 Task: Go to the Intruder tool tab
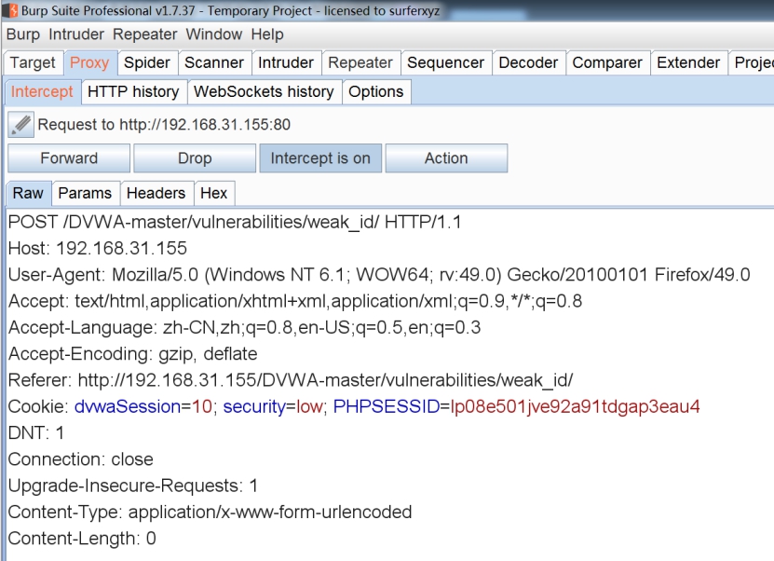tap(286, 62)
